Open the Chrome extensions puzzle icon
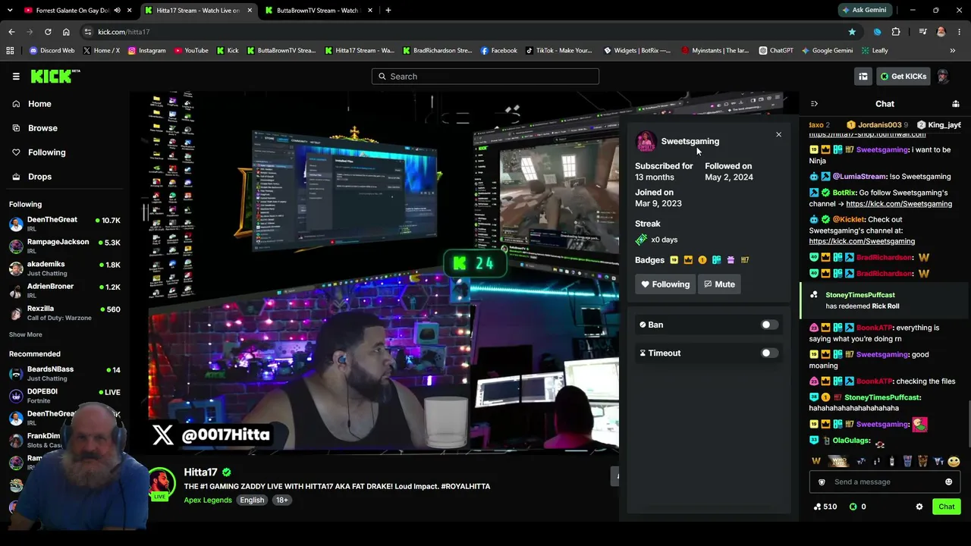This screenshot has width=971, height=546. click(896, 32)
